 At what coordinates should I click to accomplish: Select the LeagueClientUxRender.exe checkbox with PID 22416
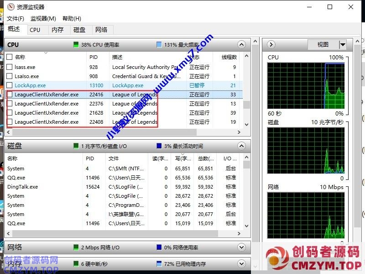coord(10,95)
